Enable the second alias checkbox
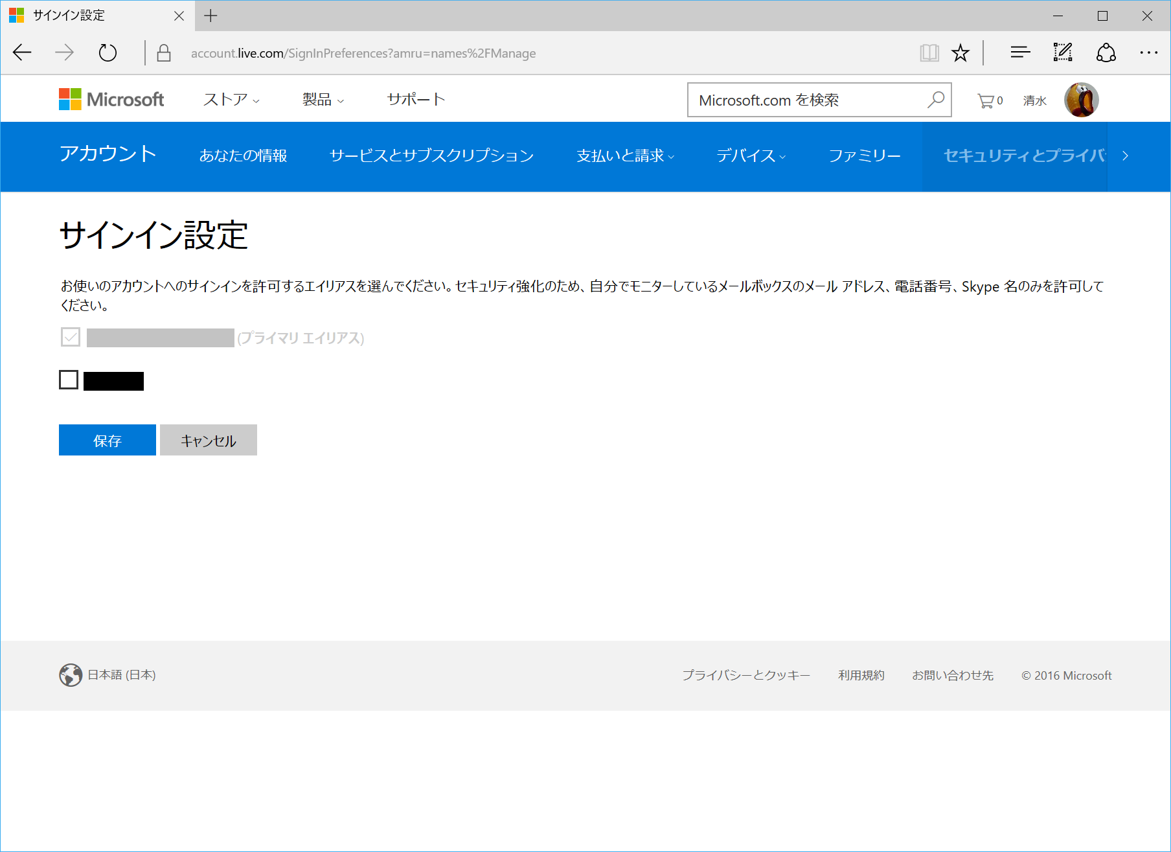Viewport: 1171px width, 852px height. pyautogui.click(x=68, y=380)
